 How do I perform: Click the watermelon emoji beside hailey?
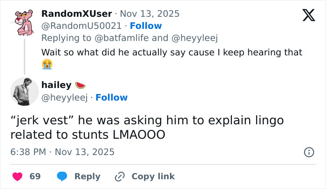[x=81, y=85]
